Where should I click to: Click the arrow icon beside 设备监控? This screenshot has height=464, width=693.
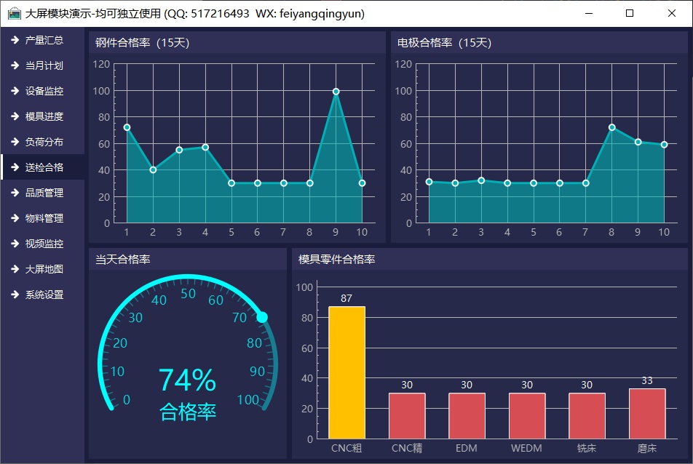tap(15, 91)
